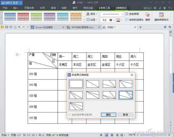
Task: Click the 取消 cancel button
Action: [x=126, y=115]
